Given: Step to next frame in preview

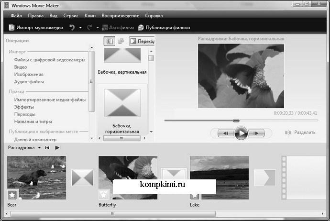Looking at the screenshot, I should coord(256,133).
